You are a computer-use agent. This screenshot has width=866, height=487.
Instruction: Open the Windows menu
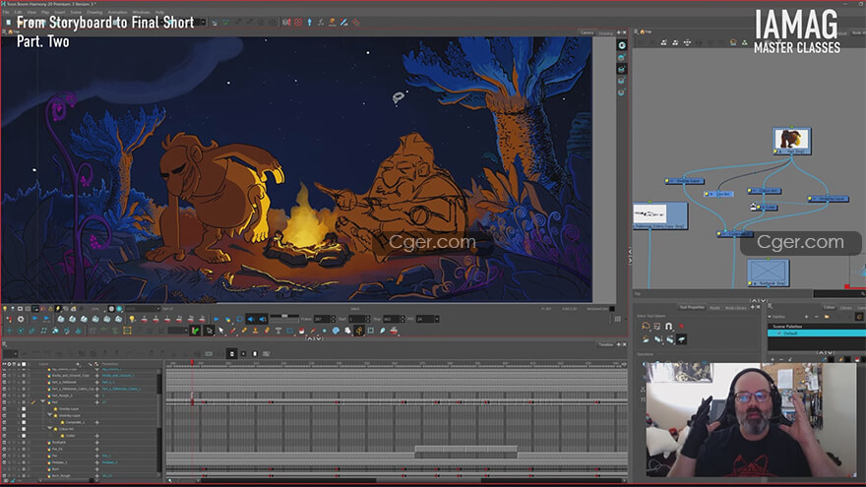[x=141, y=12]
